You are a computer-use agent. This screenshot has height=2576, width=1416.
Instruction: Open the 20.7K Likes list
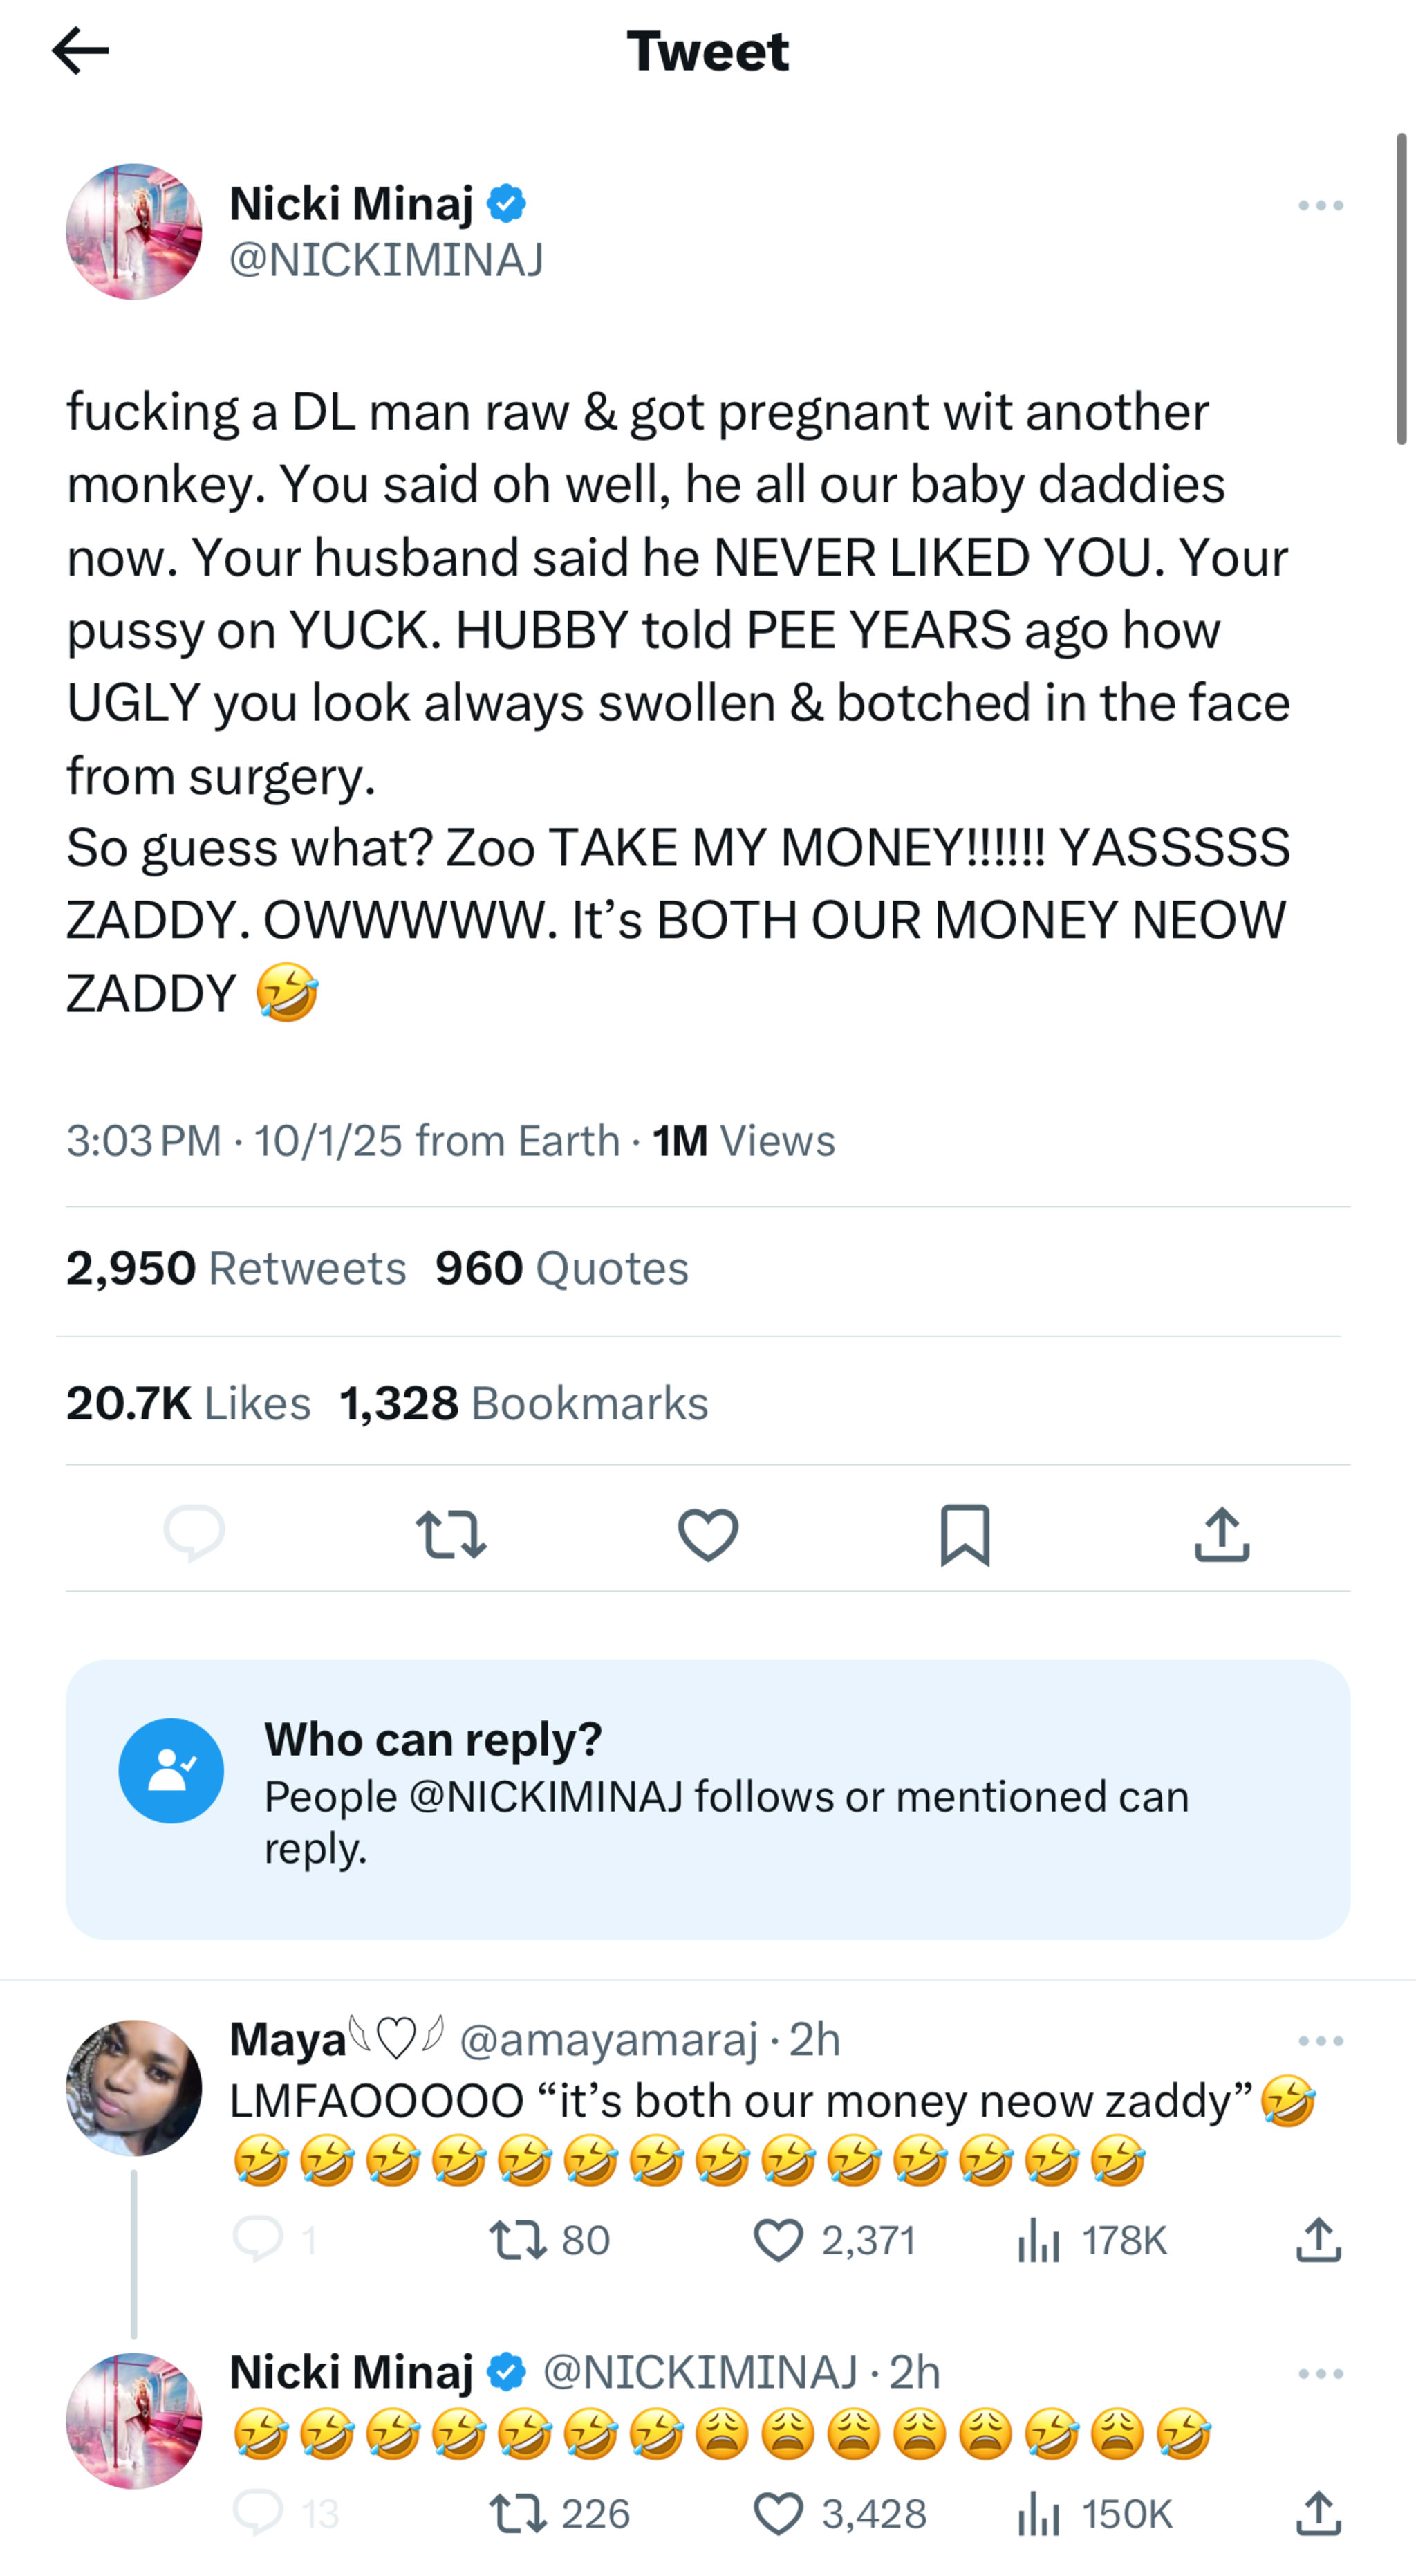point(188,1404)
